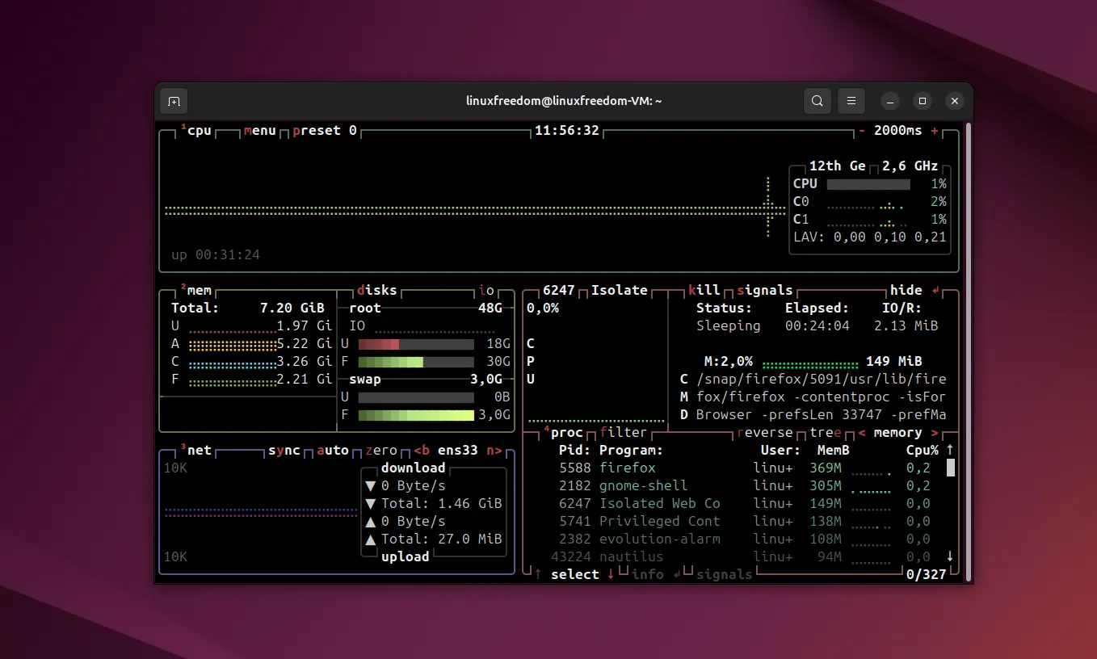The height and width of the screenshot is (659, 1097).
Task: Toggle disks io mode
Action: (x=486, y=291)
